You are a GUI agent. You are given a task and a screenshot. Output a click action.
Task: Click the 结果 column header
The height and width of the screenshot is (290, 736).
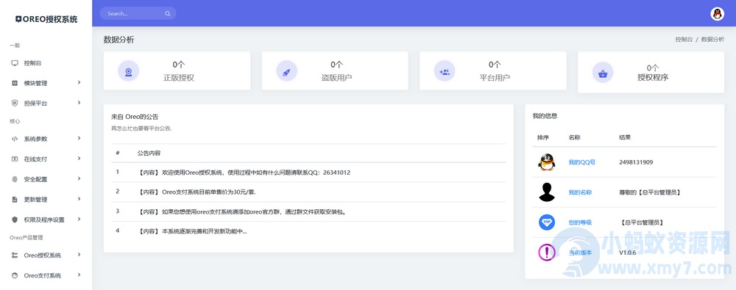point(625,138)
